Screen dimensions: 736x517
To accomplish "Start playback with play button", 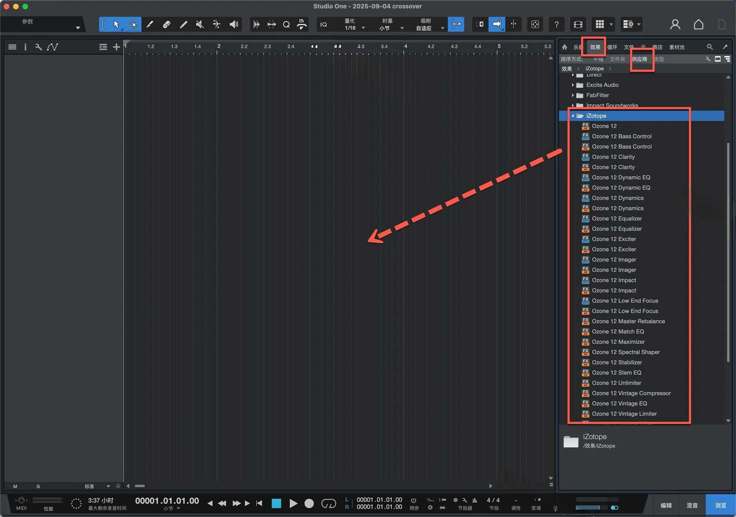I will click(293, 503).
